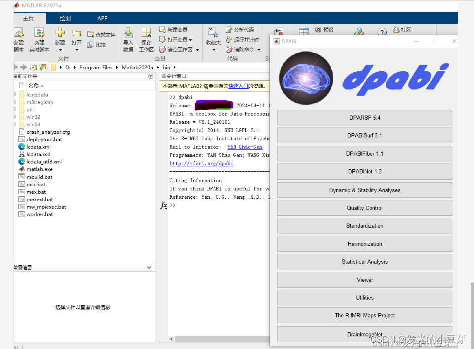The height and width of the screenshot is (349, 474).
Task: Click the New Script icon
Action: pyautogui.click(x=19, y=35)
